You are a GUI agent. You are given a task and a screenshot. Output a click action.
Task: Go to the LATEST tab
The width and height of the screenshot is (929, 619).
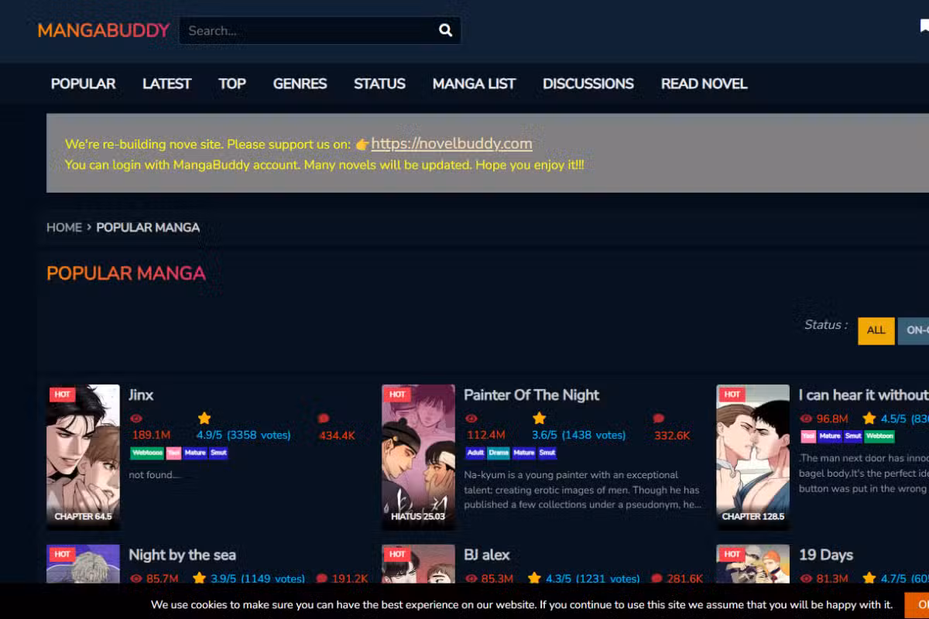166,84
